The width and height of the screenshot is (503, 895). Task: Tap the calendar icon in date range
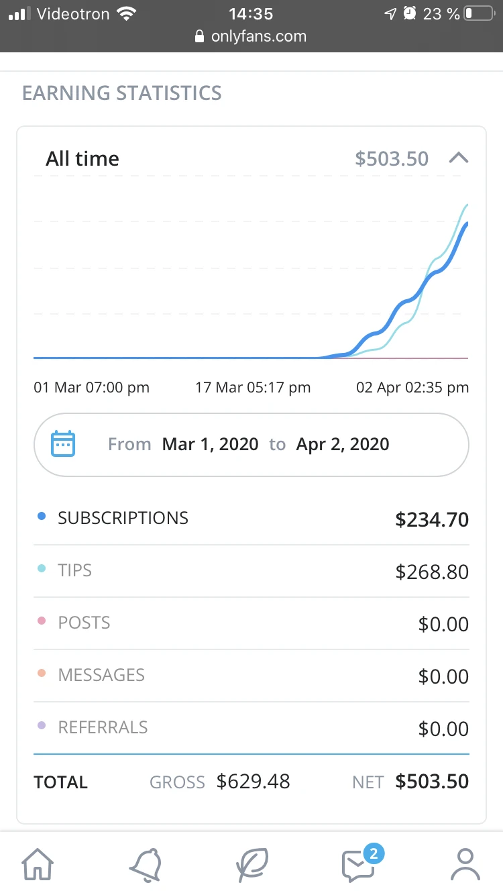click(64, 444)
